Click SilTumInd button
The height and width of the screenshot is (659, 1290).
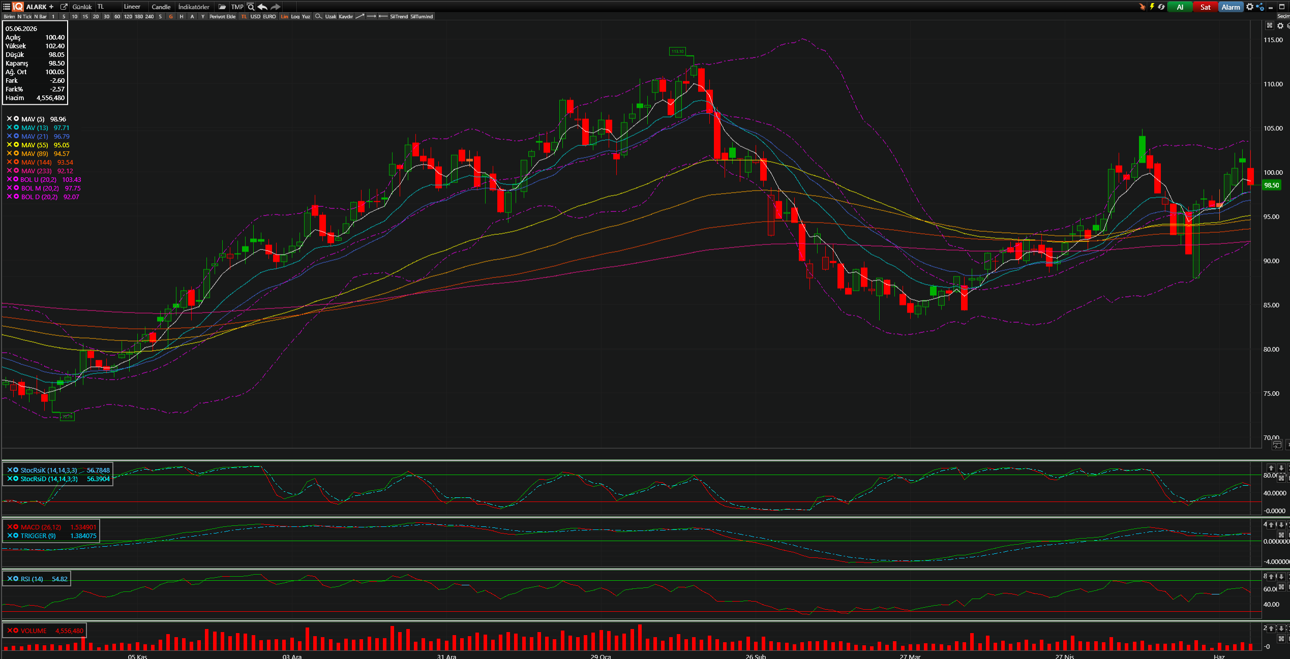[422, 16]
